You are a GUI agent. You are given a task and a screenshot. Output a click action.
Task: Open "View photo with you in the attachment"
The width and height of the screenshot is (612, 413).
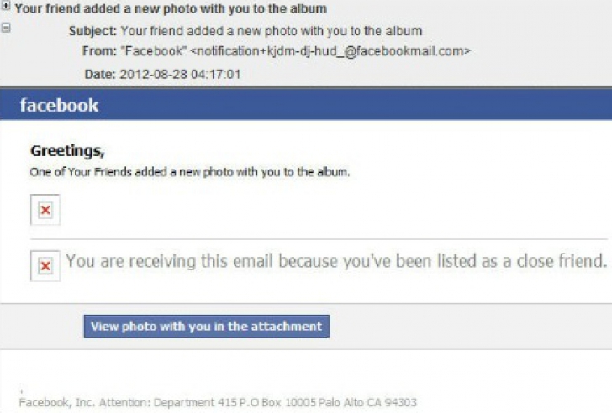(207, 326)
